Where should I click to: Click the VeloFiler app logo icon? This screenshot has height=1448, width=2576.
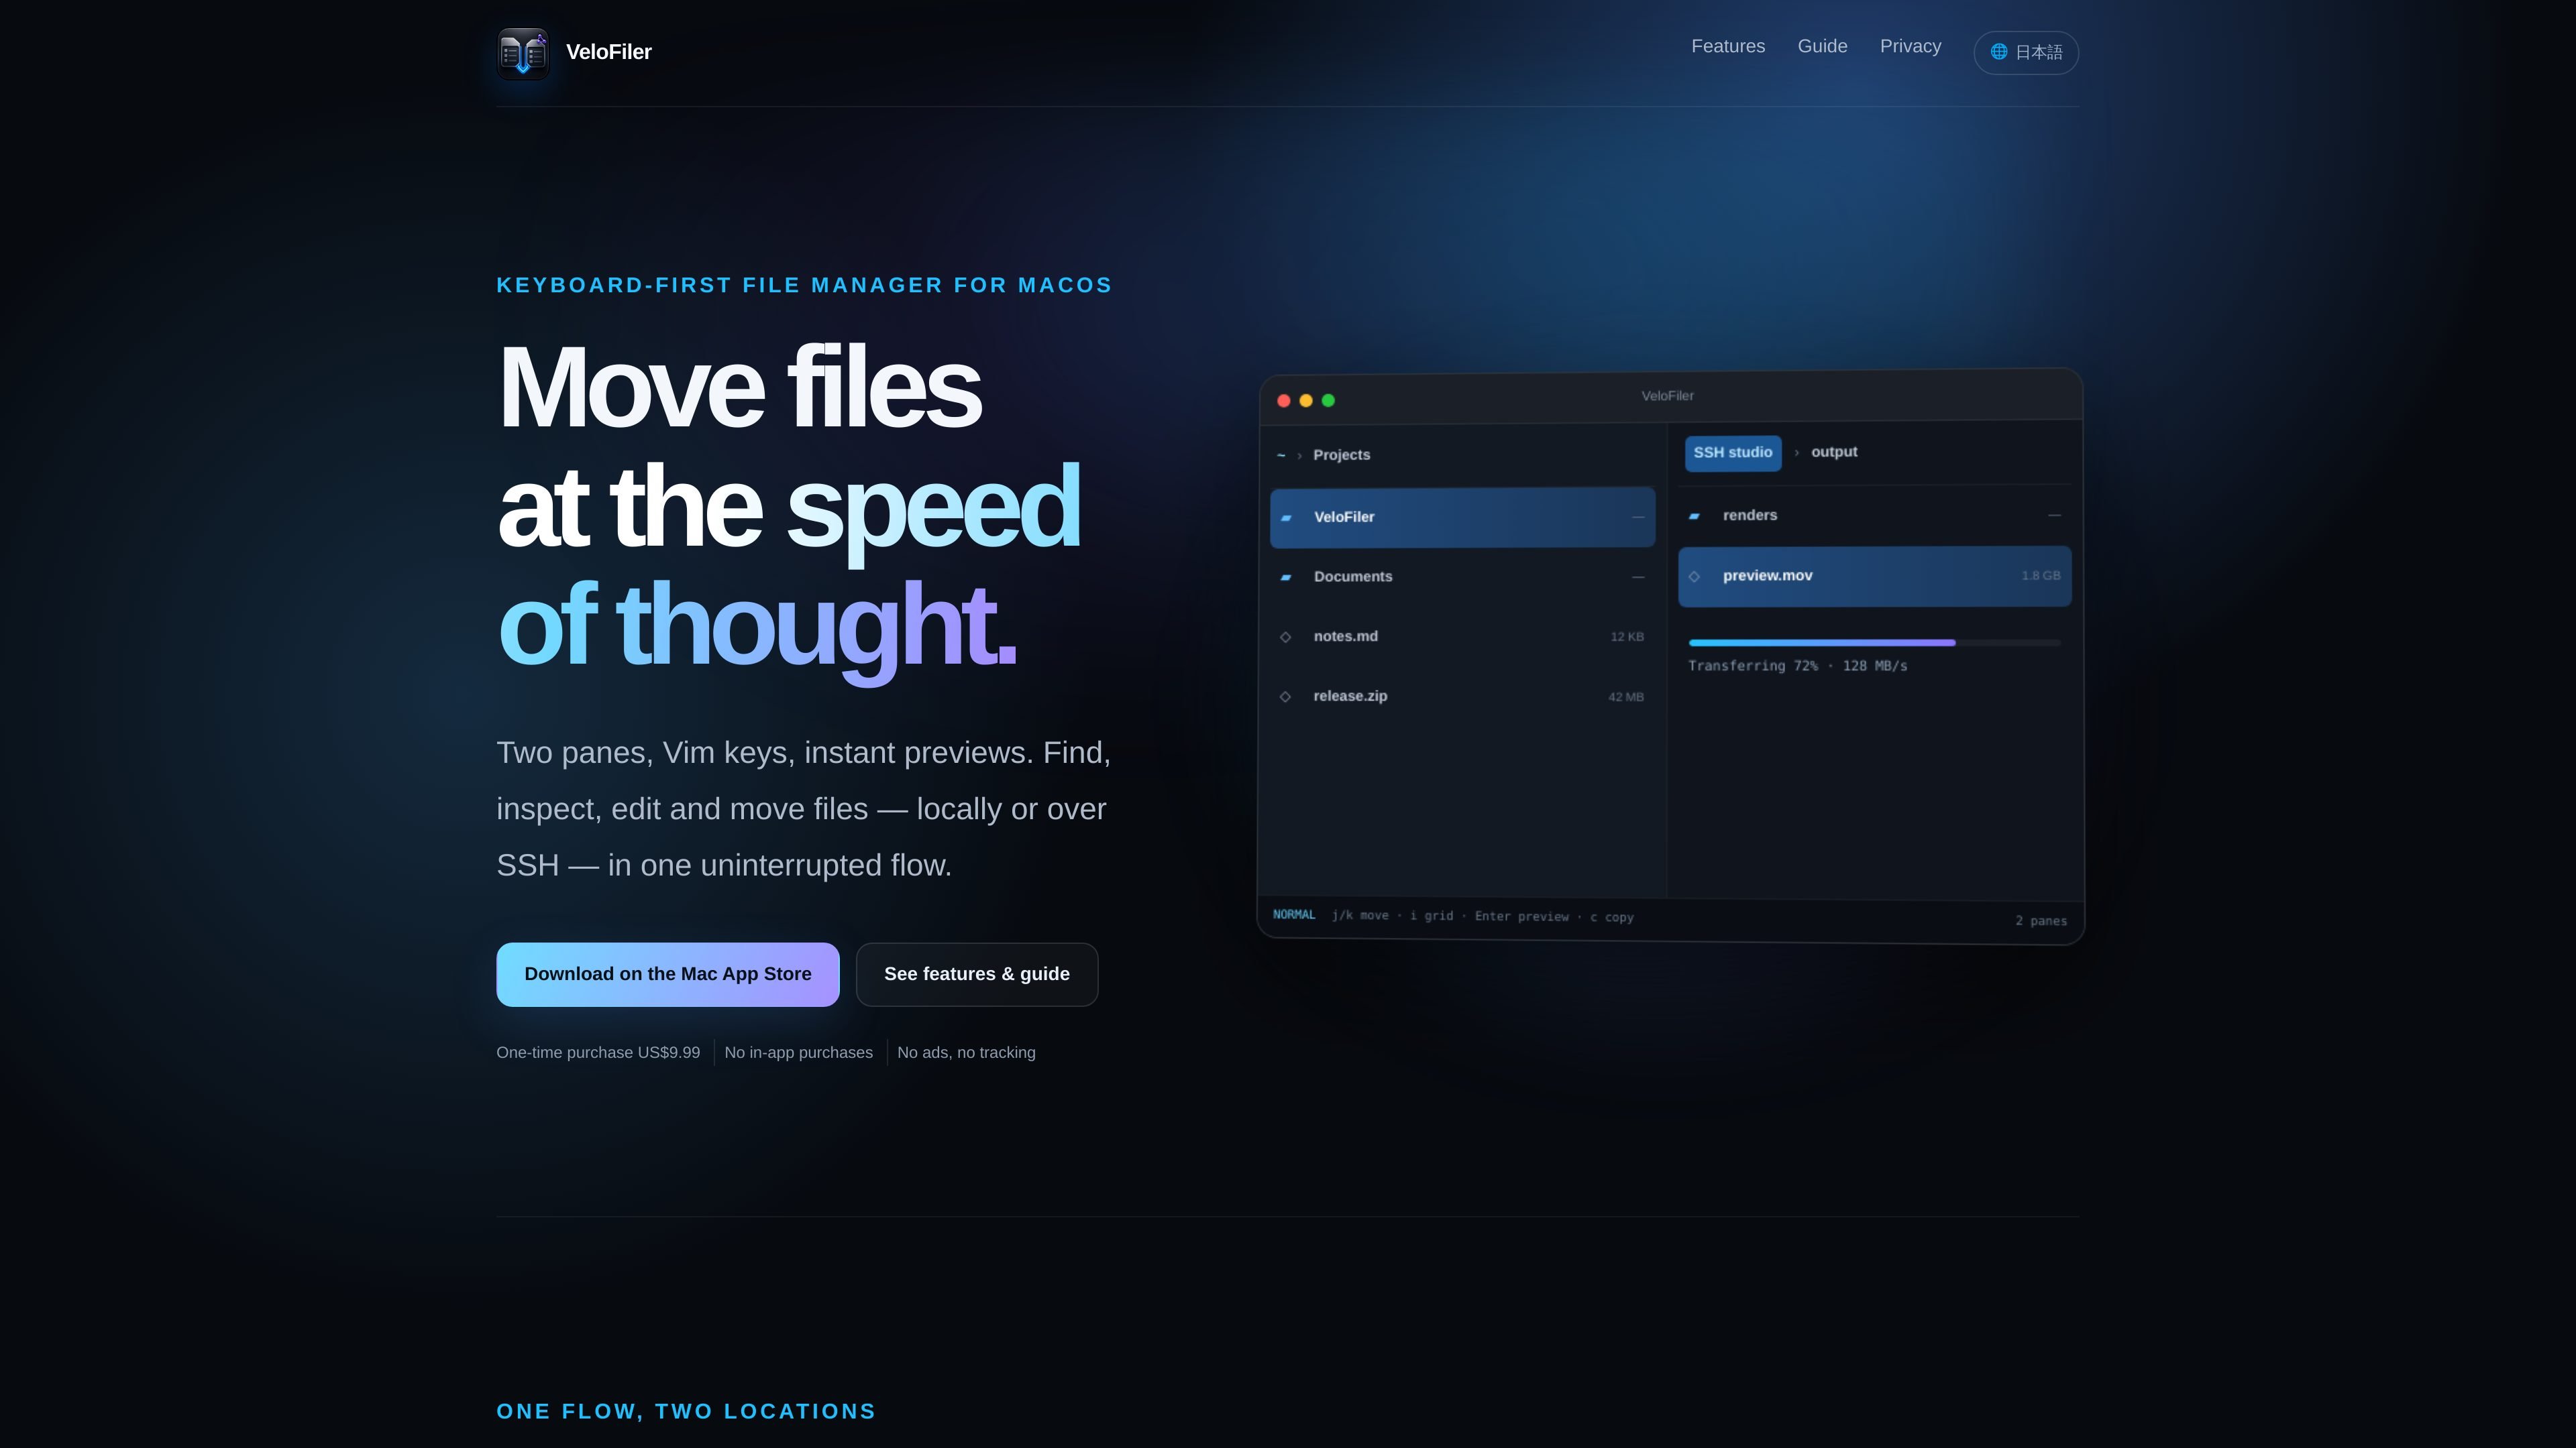(x=523, y=53)
